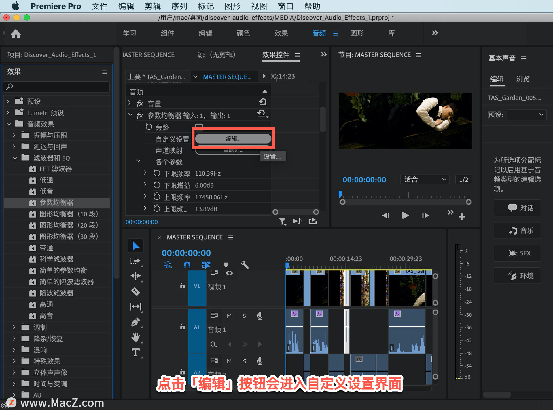This screenshot has height=410, width=553.
Task: Toggle video track 视频 1 eye visibility
Action: click(x=229, y=273)
